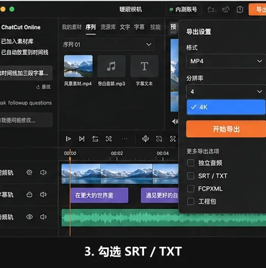
Task: Click the shuffle-style icon in the timeline toolbar
Action: 109,139
